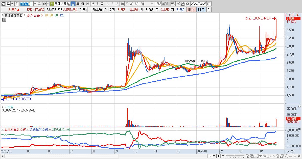Open the stock code search magnifier
Screen dimensions: 302x159
tap(39, 4)
